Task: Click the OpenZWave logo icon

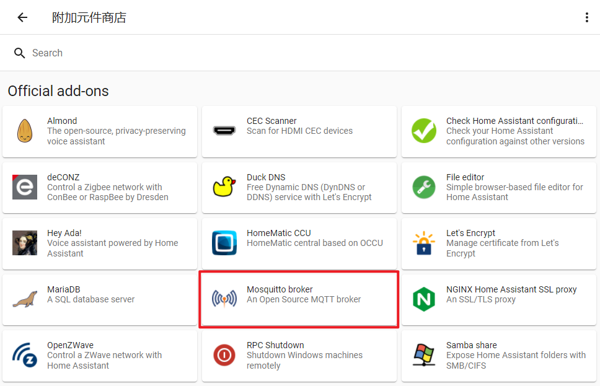Action: coord(25,356)
